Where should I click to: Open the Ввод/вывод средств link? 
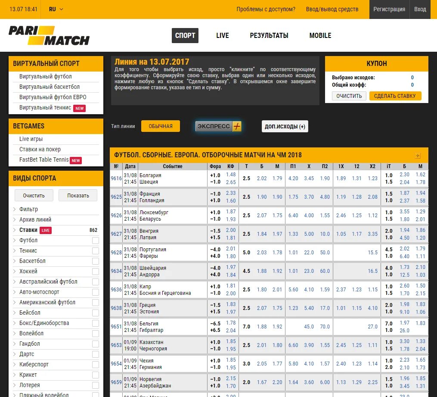(332, 9)
